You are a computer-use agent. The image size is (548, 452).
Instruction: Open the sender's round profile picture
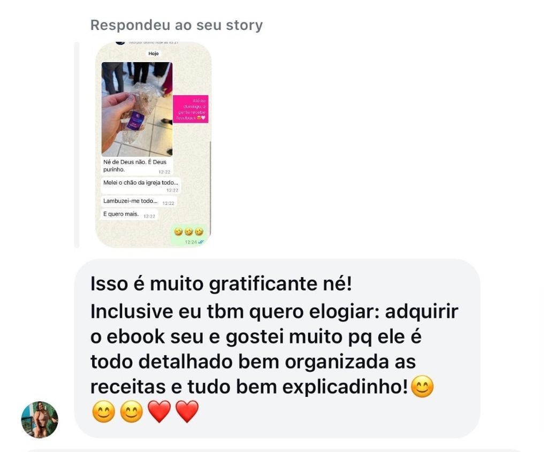pyautogui.click(x=40, y=419)
